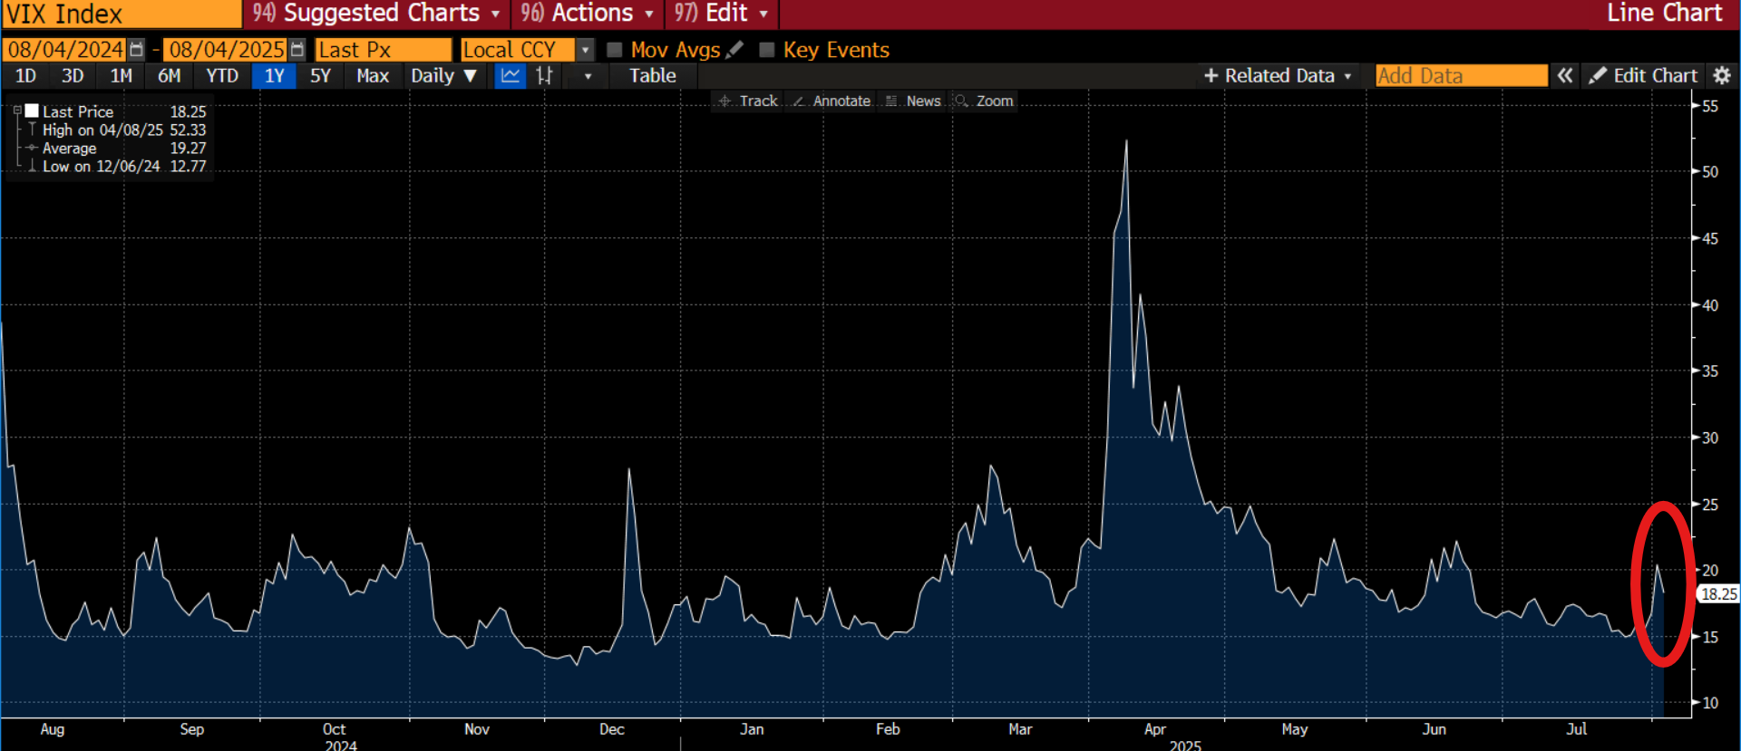Open the Local CCY currency dropdown
Screen dimensions: 1741x751
pyautogui.click(x=585, y=50)
